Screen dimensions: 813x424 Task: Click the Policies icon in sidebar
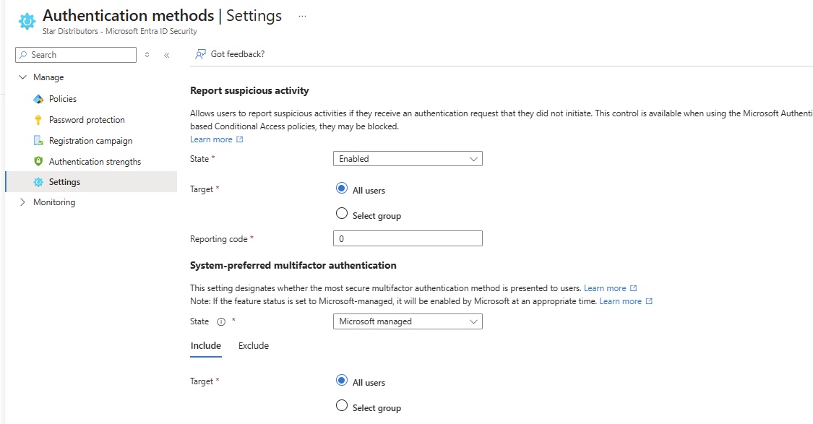pos(39,99)
